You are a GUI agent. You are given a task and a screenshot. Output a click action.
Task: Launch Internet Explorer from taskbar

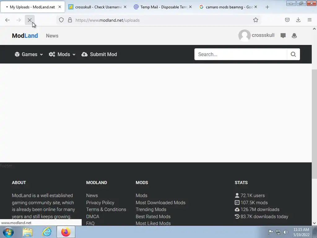tap(47, 232)
